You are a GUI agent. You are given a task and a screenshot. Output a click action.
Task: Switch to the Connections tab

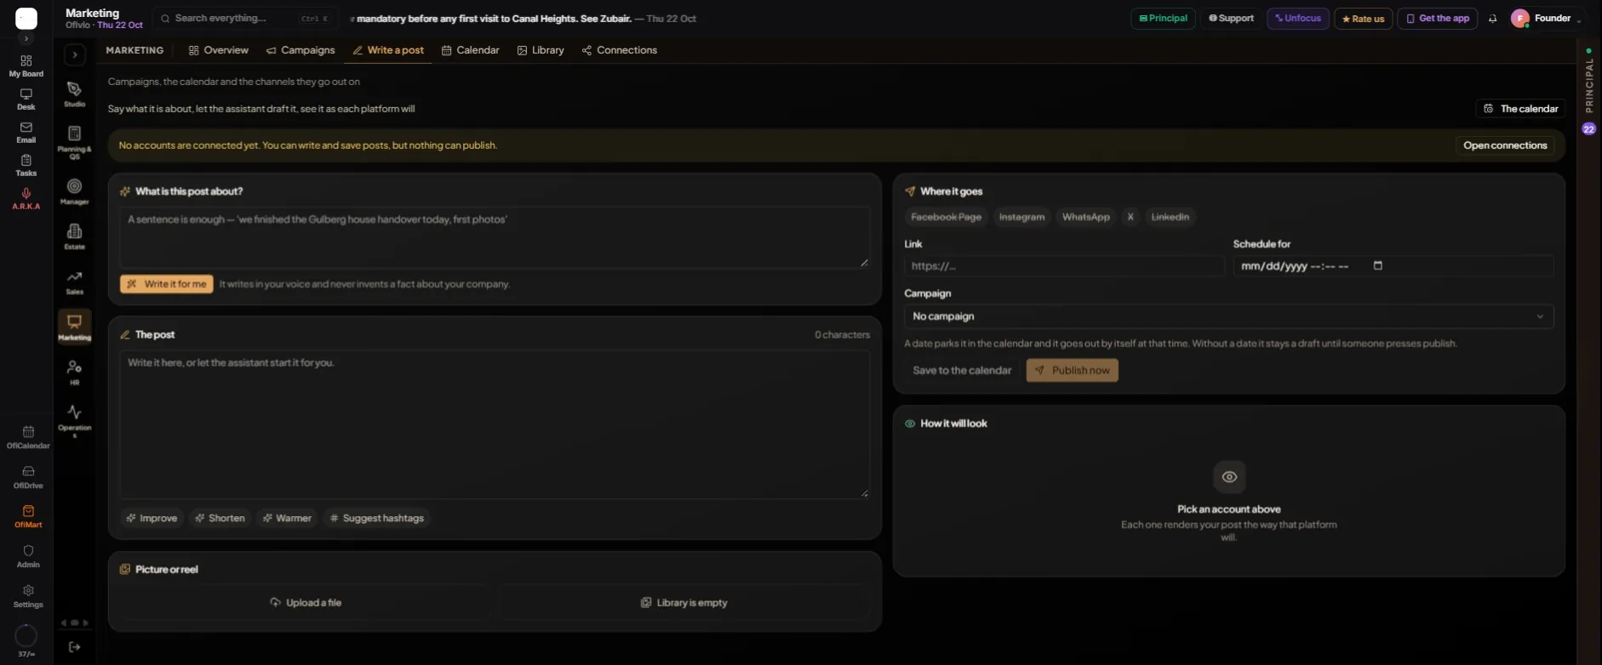point(619,50)
